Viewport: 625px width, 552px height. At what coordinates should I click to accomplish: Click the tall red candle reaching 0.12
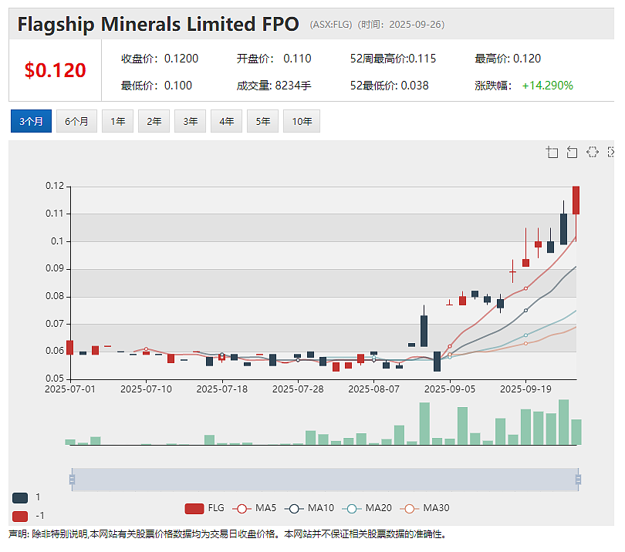576,200
